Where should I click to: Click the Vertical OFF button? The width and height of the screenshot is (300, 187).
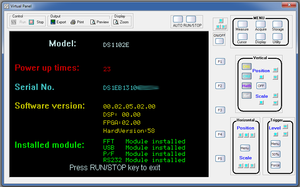[261, 86]
